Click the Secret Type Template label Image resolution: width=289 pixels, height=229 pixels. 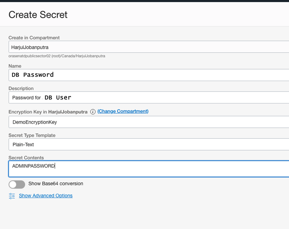tap(32, 135)
